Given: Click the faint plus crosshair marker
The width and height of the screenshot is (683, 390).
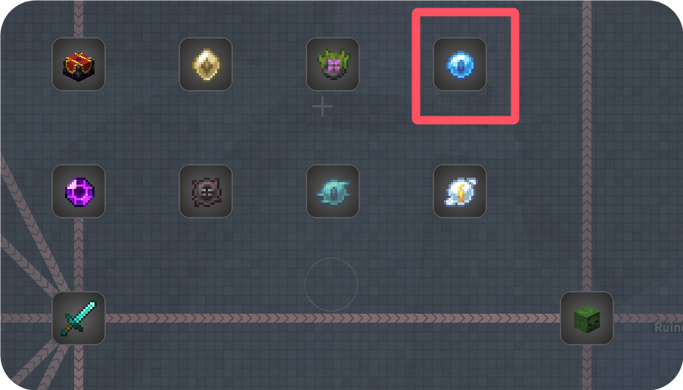Looking at the screenshot, I should coord(322,107).
